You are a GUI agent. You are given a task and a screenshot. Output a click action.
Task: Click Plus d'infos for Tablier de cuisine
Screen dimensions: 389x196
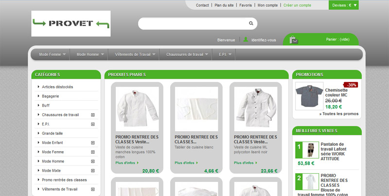click(186, 163)
